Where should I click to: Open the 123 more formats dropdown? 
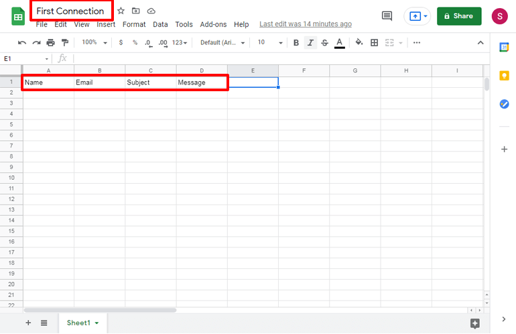[x=180, y=42]
